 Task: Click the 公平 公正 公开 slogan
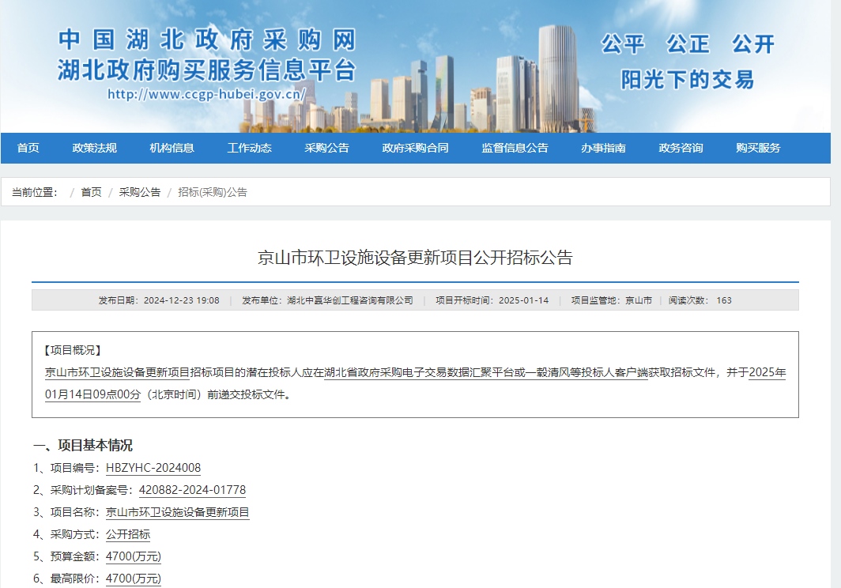688,44
